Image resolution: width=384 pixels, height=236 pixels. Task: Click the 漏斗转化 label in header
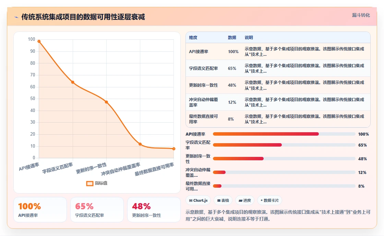[x=361, y=15]
